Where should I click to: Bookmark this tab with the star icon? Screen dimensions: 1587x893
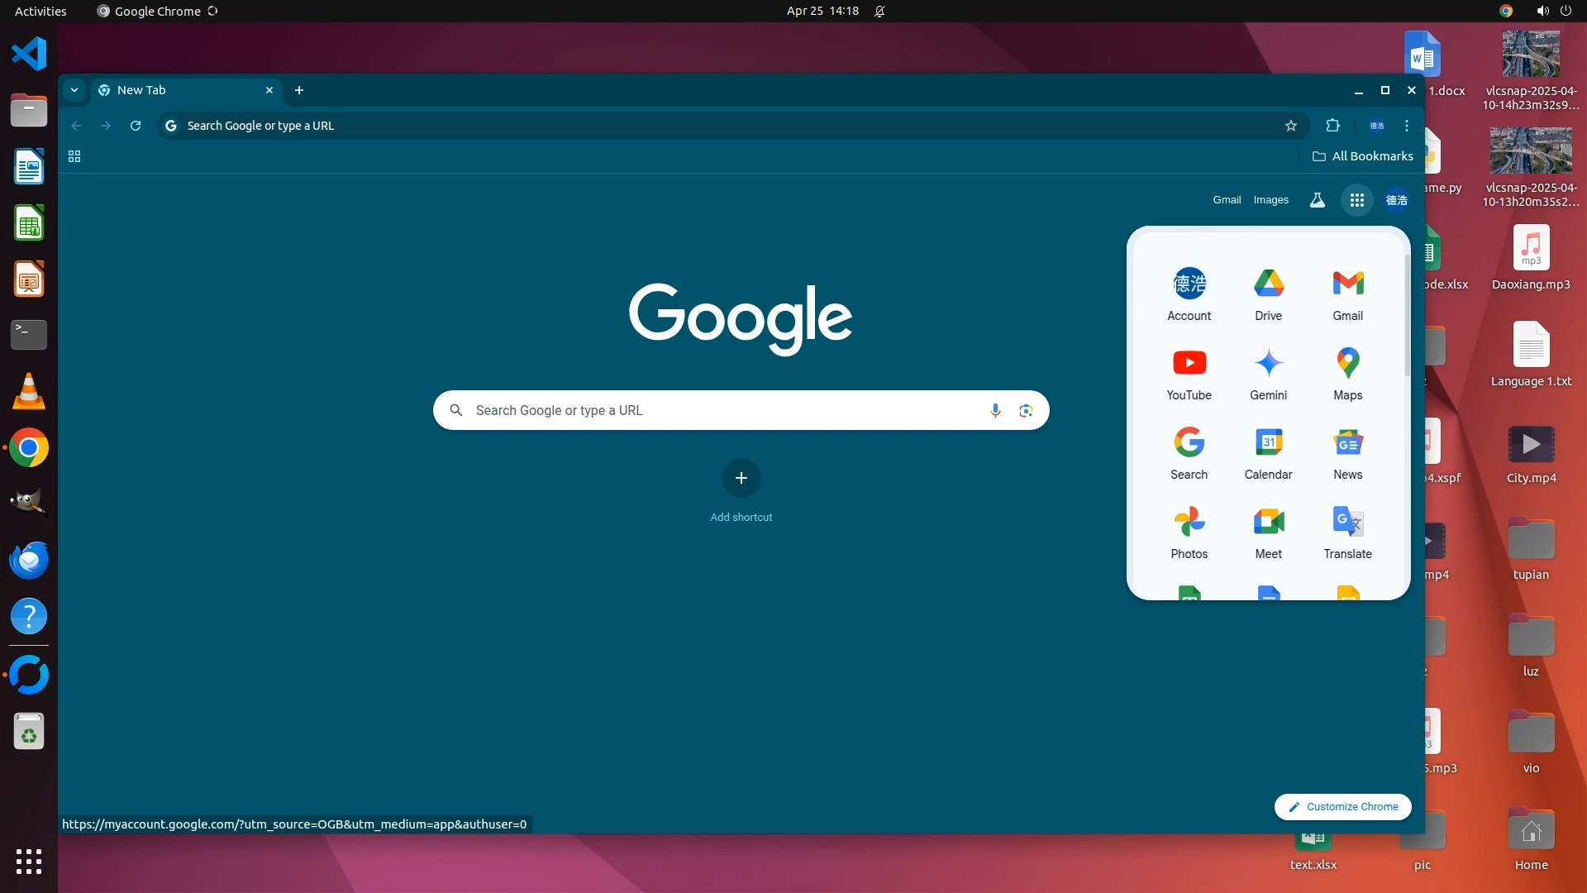[1291, 126]
